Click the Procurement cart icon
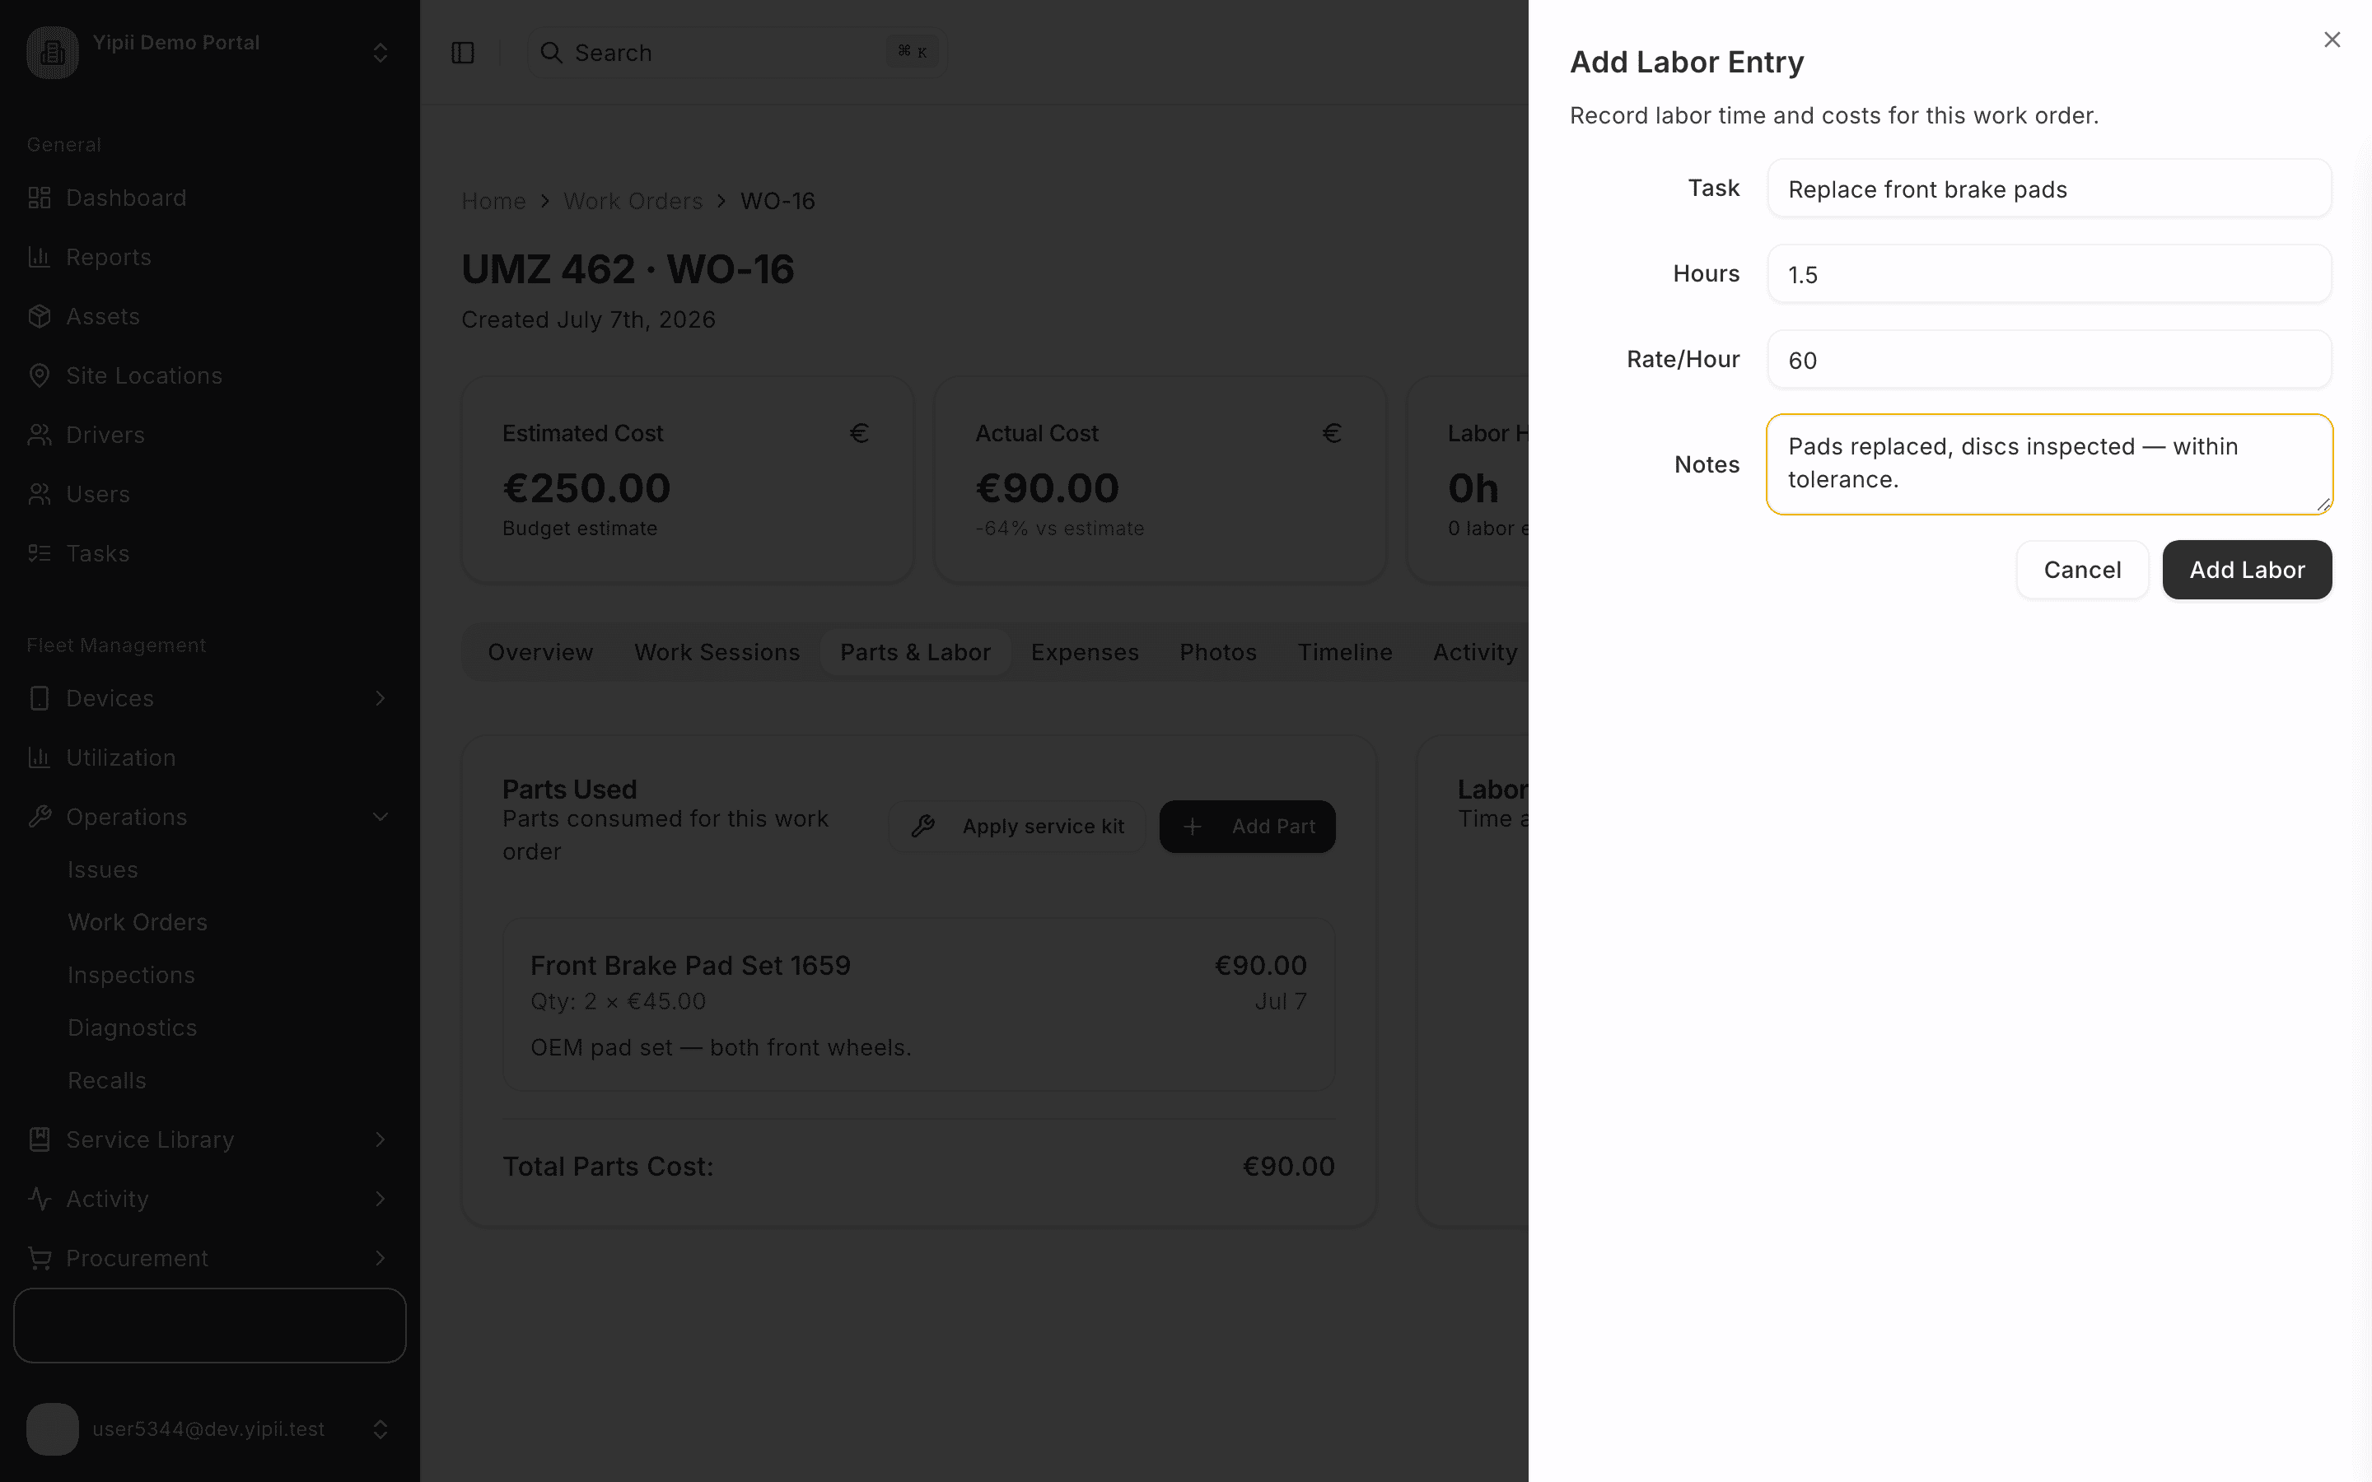Viewport: 2372px width, 1482px height. [x=40, y=1257]
